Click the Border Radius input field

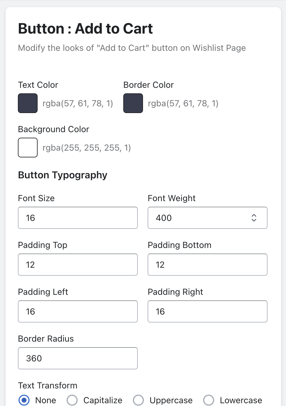pos(78,358)
